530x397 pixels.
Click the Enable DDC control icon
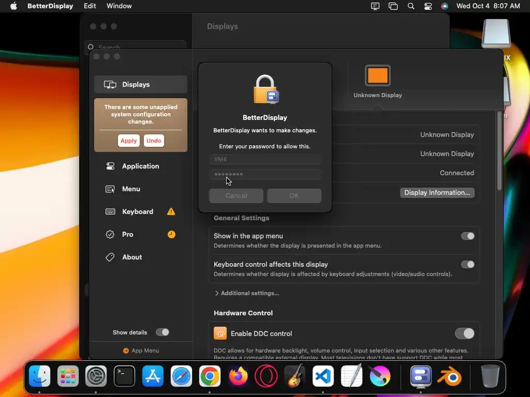pos(220,333)
